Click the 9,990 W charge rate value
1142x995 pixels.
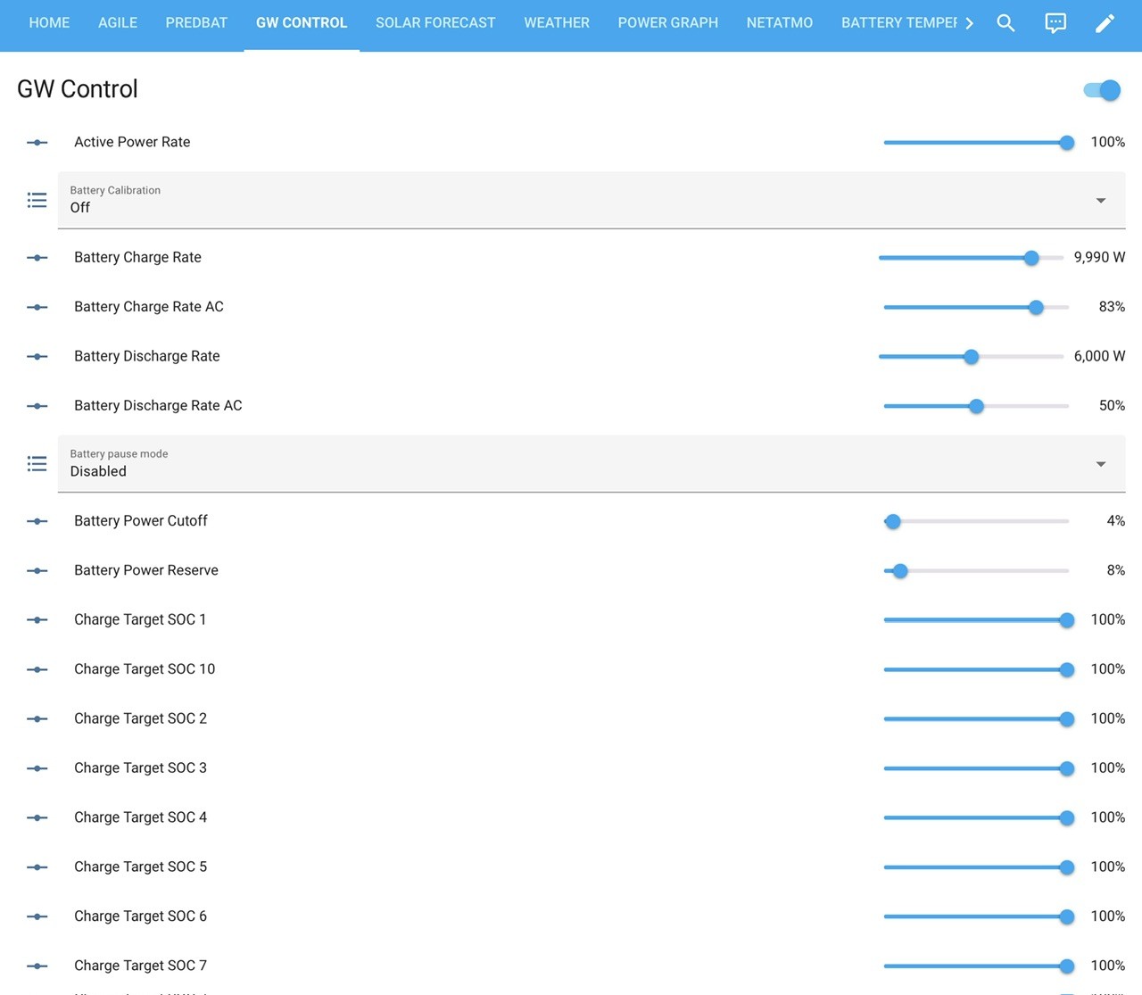pyautogui.click(x=1099, y=257)
